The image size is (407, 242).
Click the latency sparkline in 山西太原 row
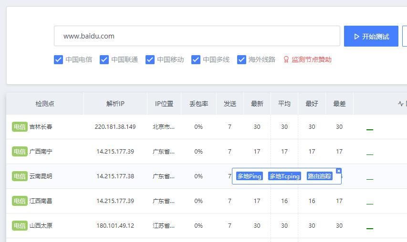[x=370, y=228]
